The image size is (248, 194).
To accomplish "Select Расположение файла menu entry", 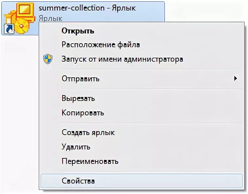I will (x=101, y=45).
